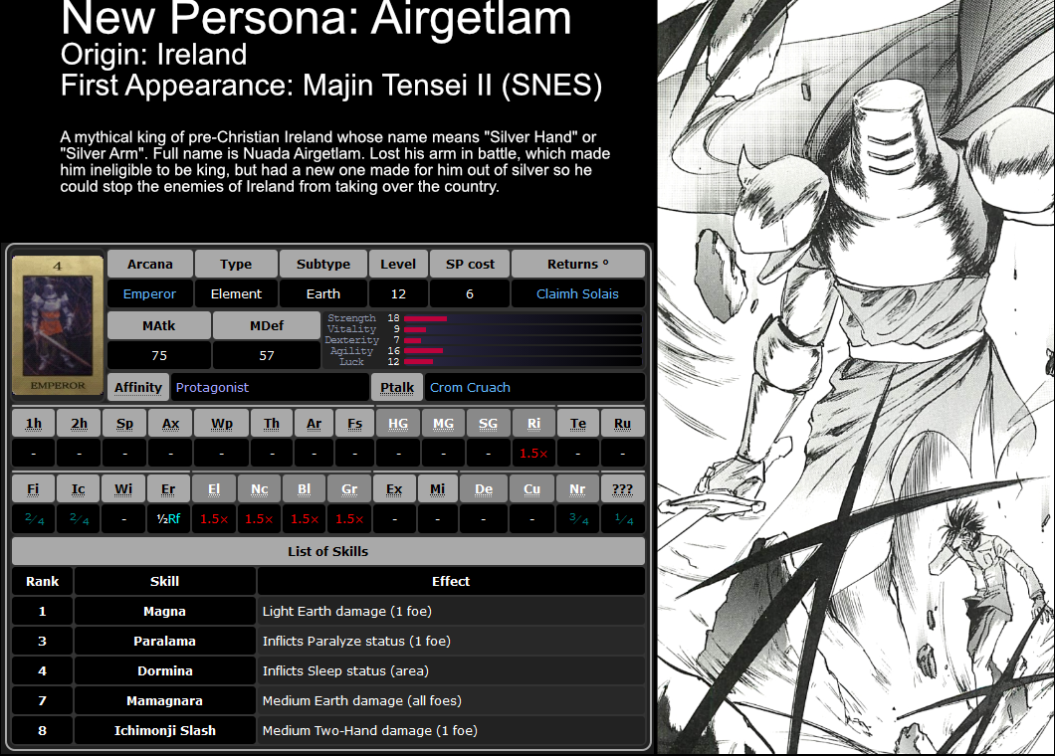This screenshot has height=756, width=1055.
Task: Click the Mi abbreviation header
Action: coord(437,489)
